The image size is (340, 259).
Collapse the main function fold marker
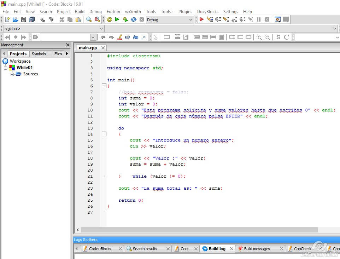coord(104,86)
